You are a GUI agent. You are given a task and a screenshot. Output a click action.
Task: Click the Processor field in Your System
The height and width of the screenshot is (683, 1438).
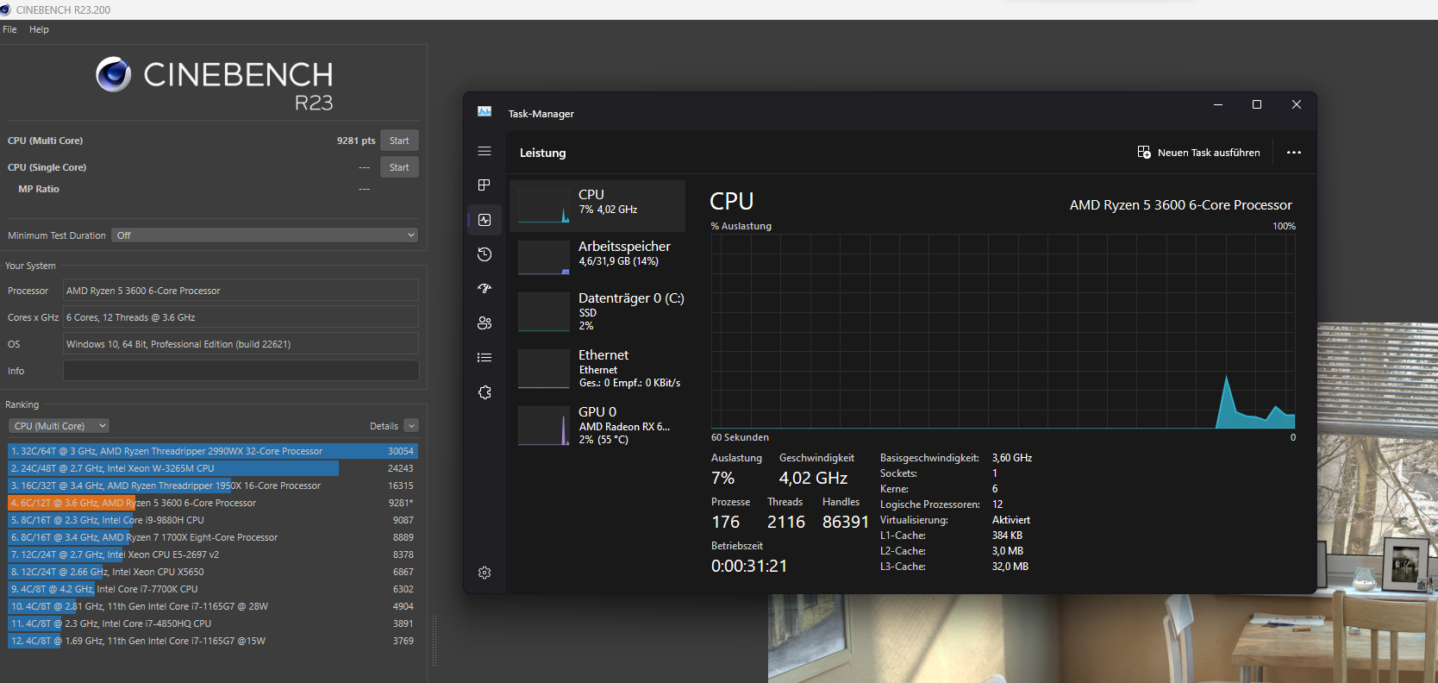click(241, 291)
